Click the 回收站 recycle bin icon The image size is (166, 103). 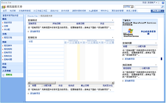click(x=3, y=75)
